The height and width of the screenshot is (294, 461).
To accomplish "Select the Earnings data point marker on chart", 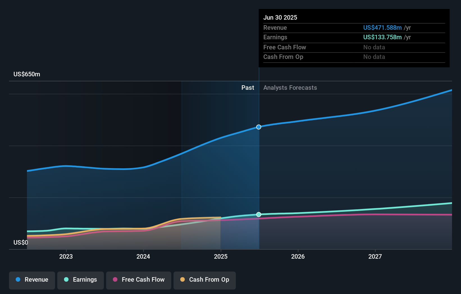I will tap(259, 214).
